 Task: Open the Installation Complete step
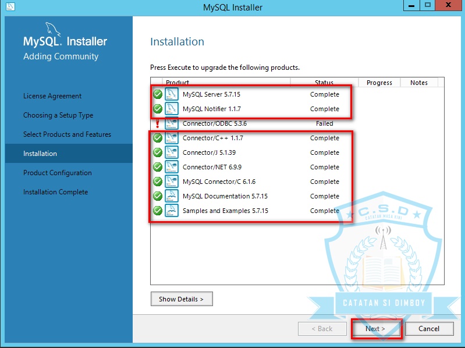pyautogui.click(x=55, y=192)
